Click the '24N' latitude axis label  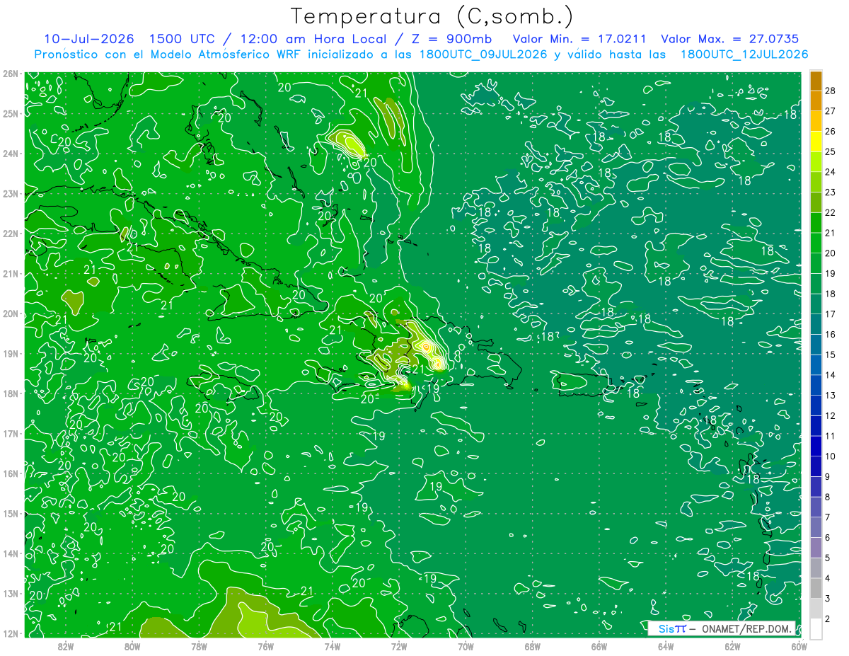pyautogui.click(x=10, y=154)
